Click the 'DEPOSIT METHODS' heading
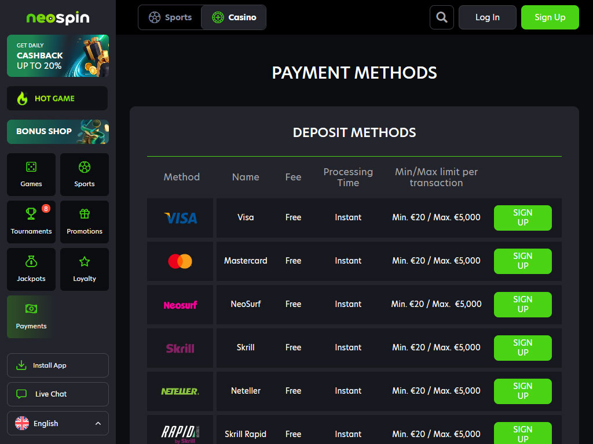Screen dimensions: 593x444 click(354, 132)
